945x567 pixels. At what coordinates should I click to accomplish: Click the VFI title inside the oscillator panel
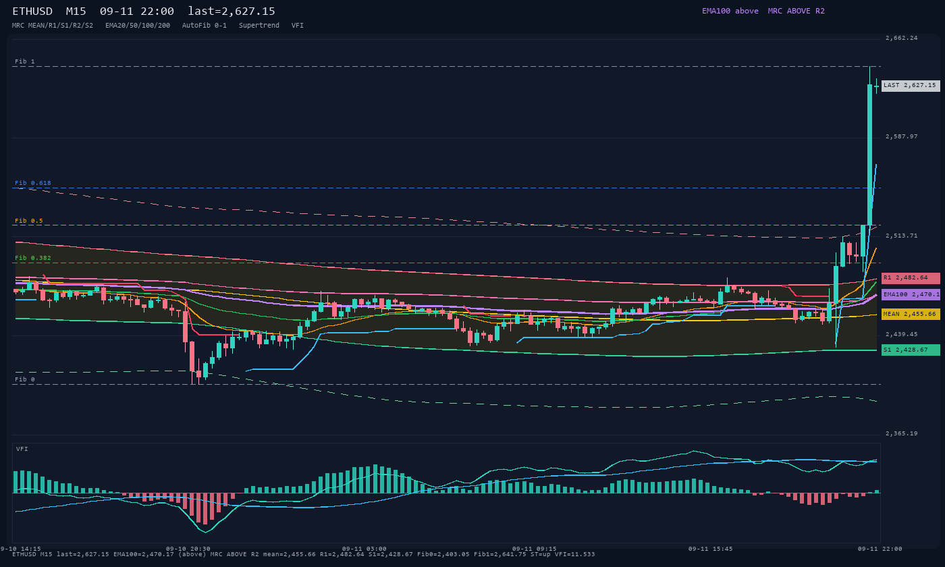pos(22,449)
